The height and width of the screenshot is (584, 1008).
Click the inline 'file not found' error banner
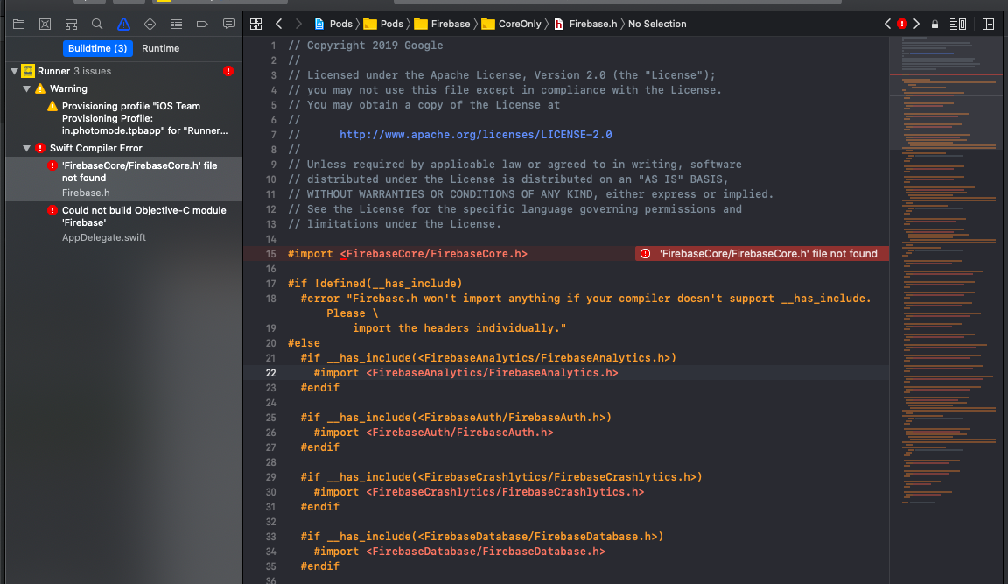coord(762,253)
